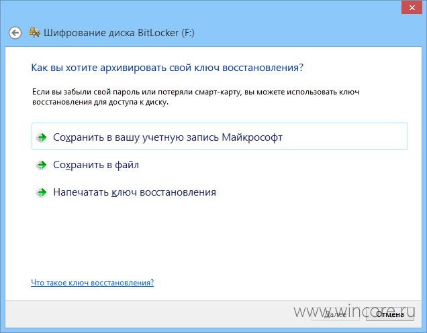Click the "Отмена" button
The image size is (427, 333).
click(x=390, y=314)
